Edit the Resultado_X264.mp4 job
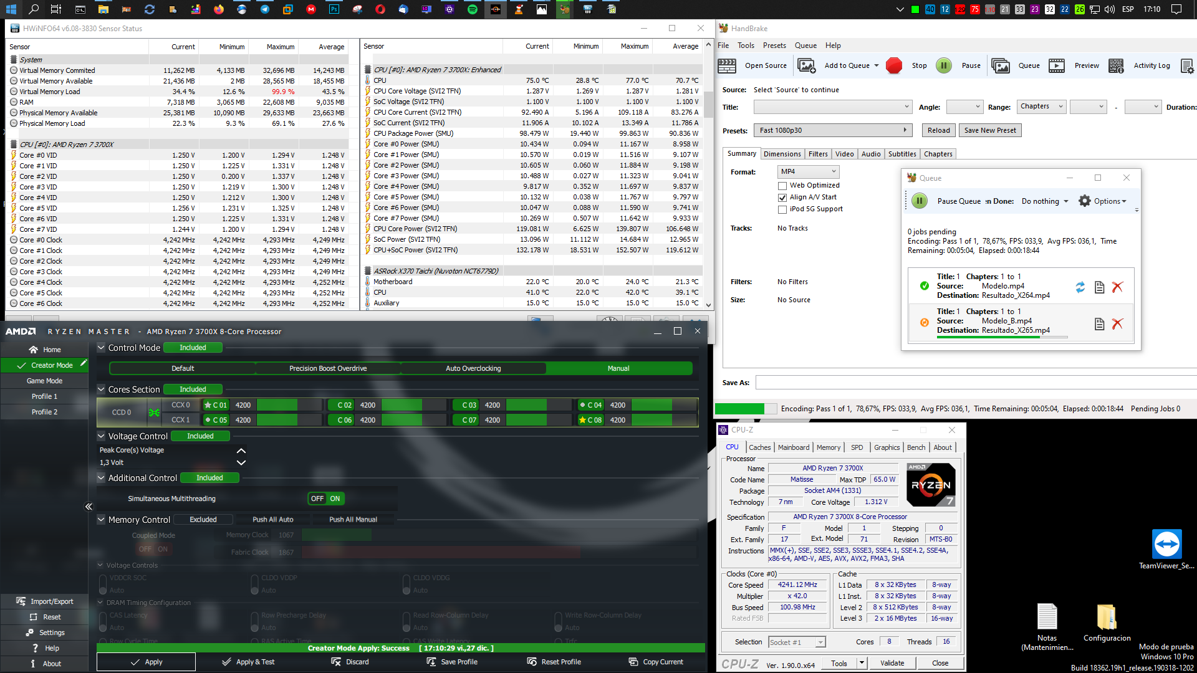1197x673 pixels. click(1100, 287)
